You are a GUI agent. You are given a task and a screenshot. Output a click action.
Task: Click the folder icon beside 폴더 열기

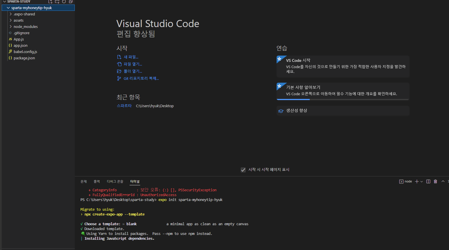119,71
